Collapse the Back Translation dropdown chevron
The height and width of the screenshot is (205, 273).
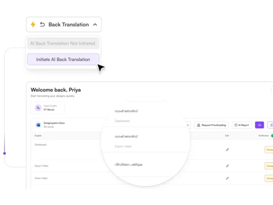tap(95, 25)
